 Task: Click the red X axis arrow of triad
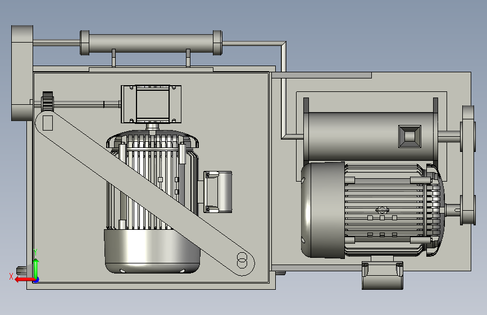tap(24, 279)
